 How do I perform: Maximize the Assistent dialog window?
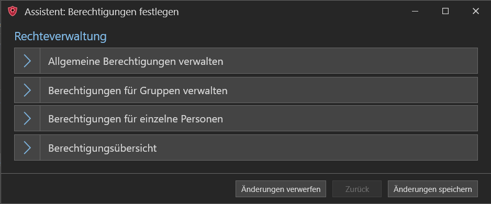point(445,12)
